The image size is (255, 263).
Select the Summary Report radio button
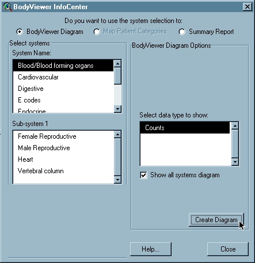tap(182, 32)
